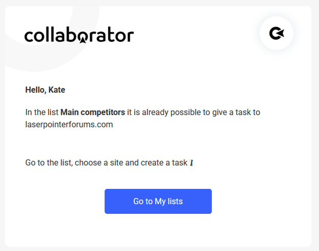Click the arrow inside the logo's letter o
The height and width of the screenshot is (251, 319).
[x=82, y=40]
